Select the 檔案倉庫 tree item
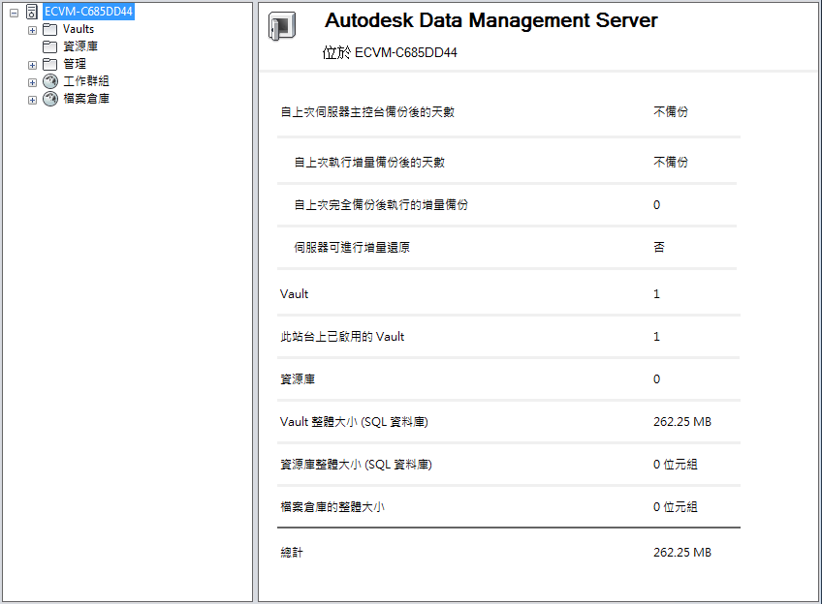 point(86,99)
